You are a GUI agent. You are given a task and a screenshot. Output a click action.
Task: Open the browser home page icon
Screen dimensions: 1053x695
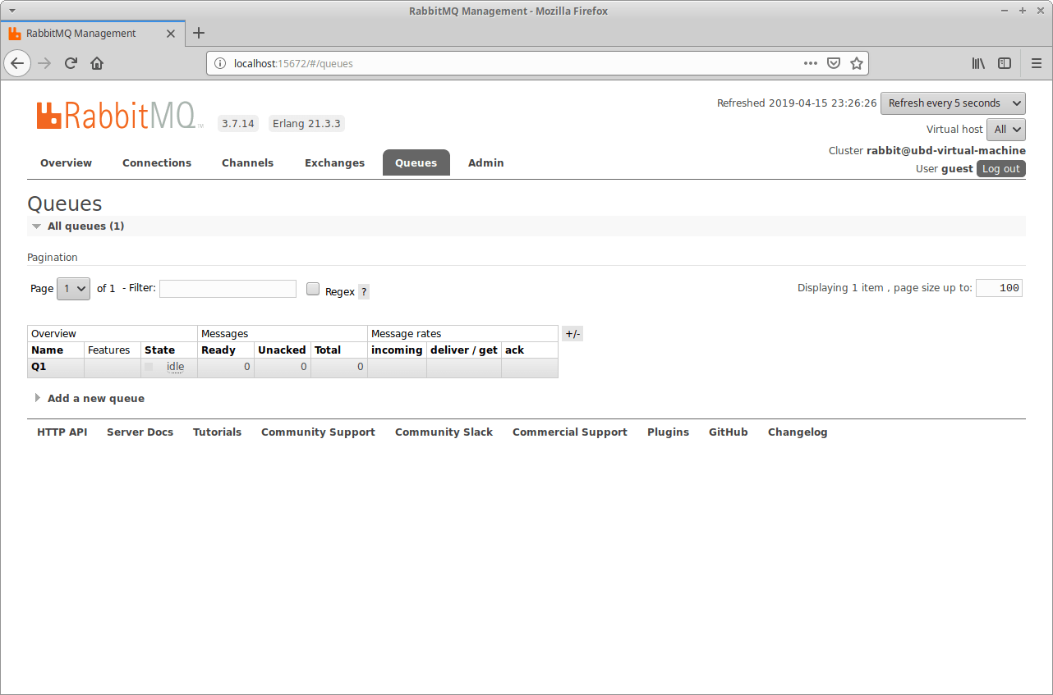(97, 63)
